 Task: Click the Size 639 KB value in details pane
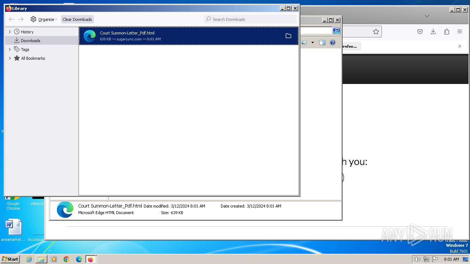click(177, 213)
